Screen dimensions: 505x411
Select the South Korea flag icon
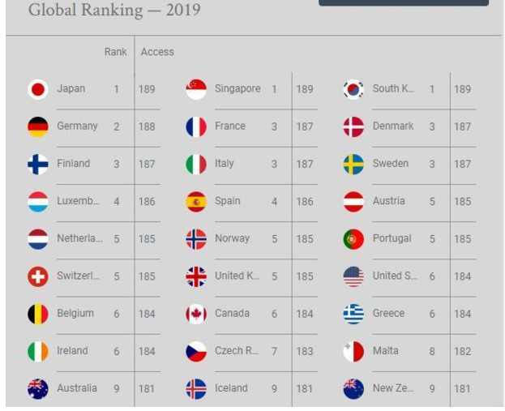tap(353, 89)
